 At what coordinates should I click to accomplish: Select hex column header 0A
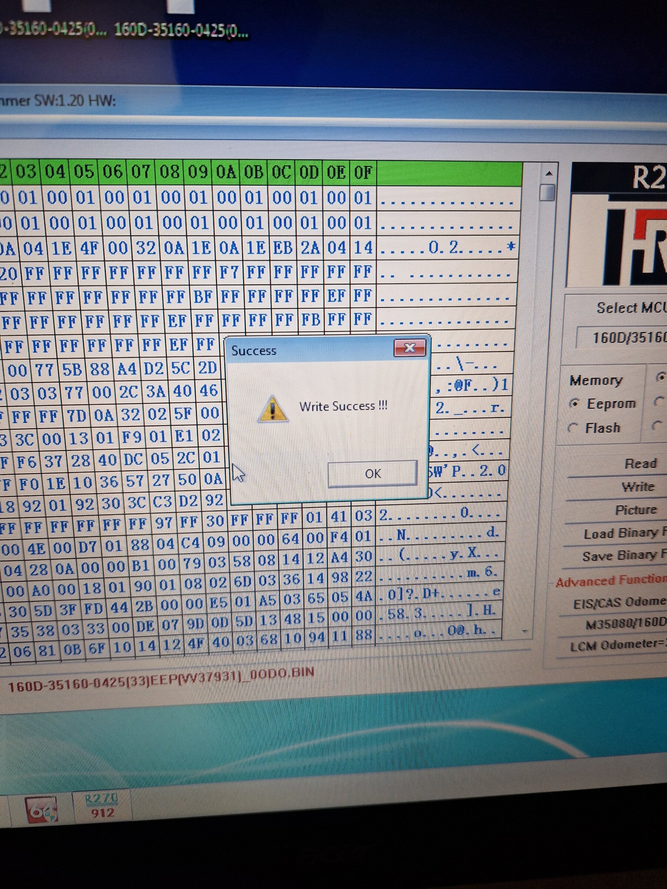(226, 173)
